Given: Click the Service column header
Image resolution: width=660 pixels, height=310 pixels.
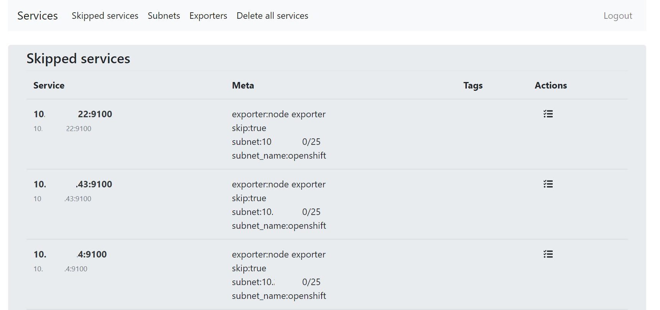Looking at the screenshot, I should pos(49,85).
